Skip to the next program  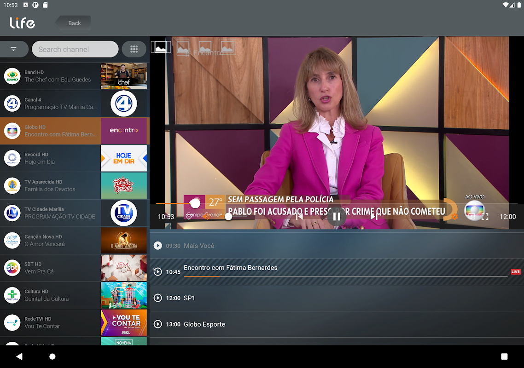pyautogui.click(x=374, y=217)
